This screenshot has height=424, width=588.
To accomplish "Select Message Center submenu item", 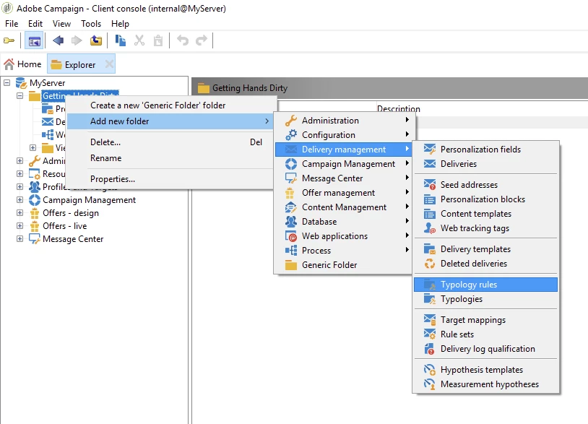I will [x=343, y=178].
